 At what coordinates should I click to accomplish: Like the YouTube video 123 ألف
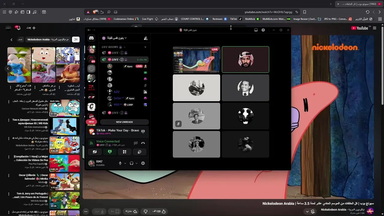point(159,211)
